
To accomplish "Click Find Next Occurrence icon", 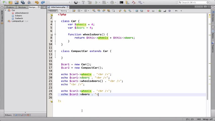I will (x=104, y=11).
